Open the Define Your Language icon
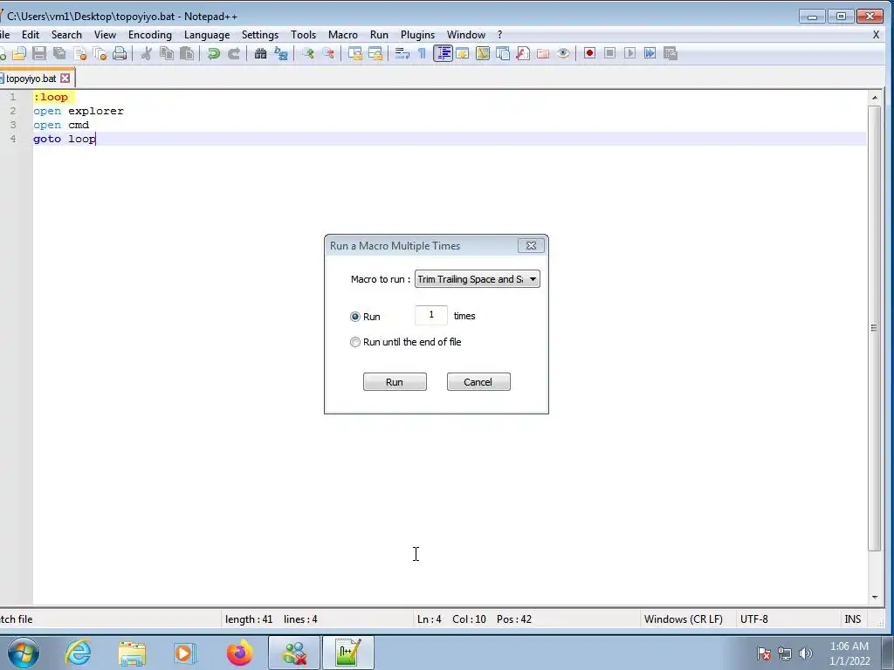This screenshot has width=894, height=670. (463, 53)
